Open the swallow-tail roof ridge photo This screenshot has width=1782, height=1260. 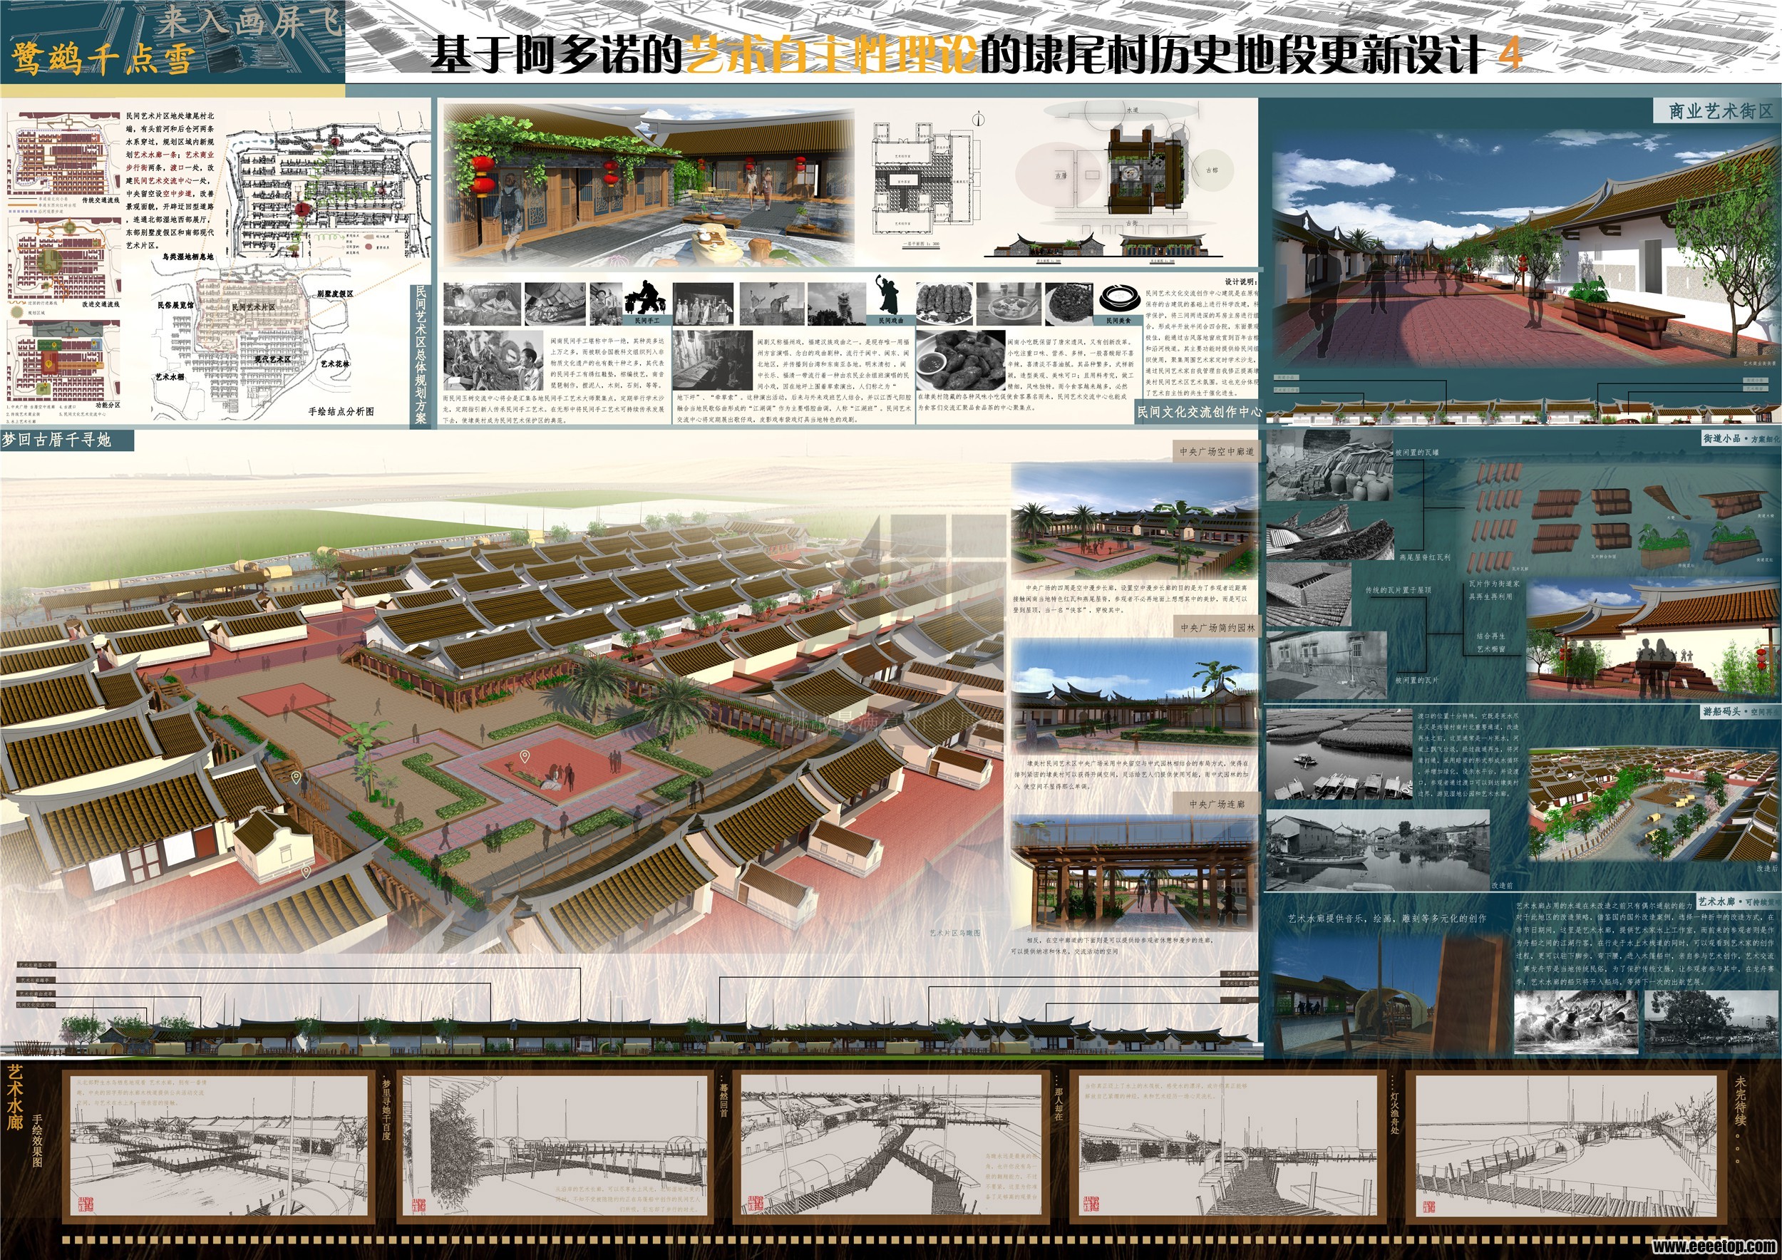tap(1330, 534)
